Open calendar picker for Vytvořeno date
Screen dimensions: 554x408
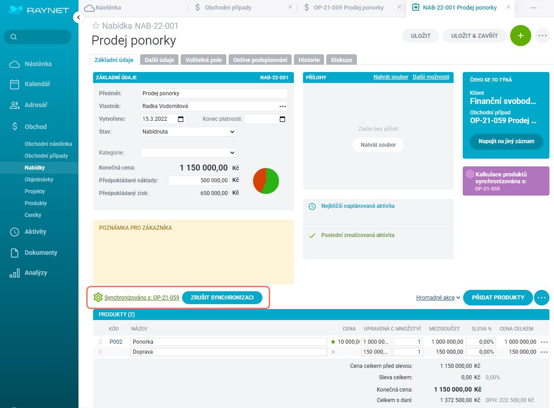click(181, 119)
